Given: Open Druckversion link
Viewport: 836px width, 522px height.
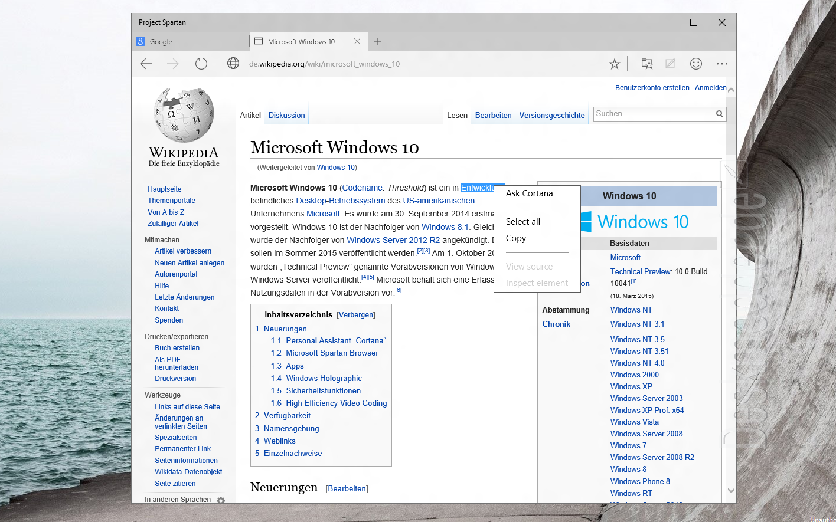Looking at the screenshot, I should (175, 379).
